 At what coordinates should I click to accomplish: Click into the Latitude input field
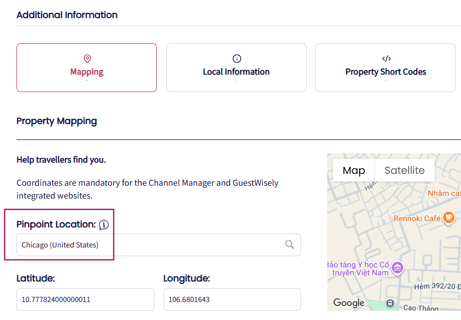coord(85,299)
